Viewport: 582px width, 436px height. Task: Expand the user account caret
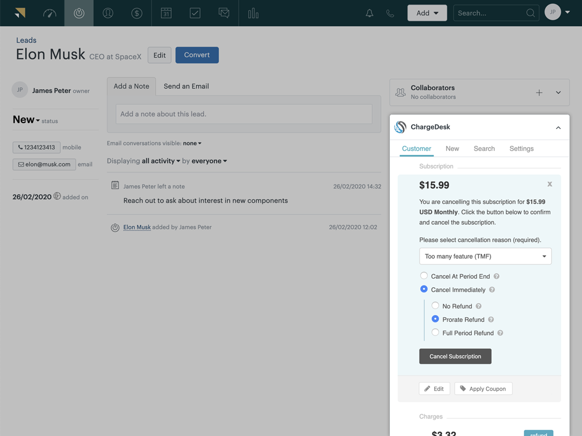568,12
